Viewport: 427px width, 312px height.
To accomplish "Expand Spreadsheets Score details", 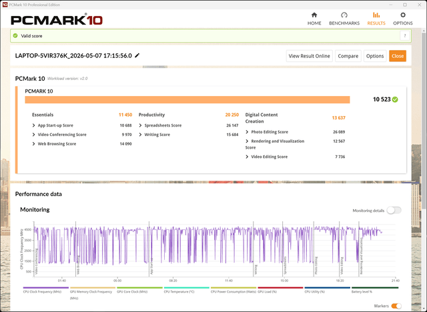I will coord(141,125).
